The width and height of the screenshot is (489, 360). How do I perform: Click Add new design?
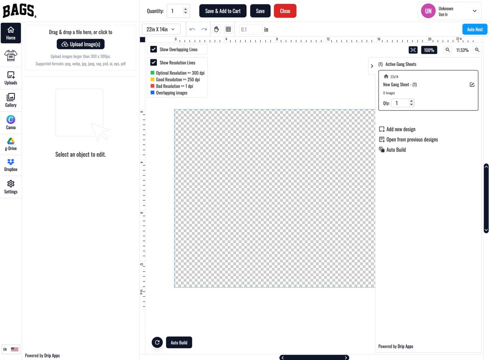(x=397, y=129)
